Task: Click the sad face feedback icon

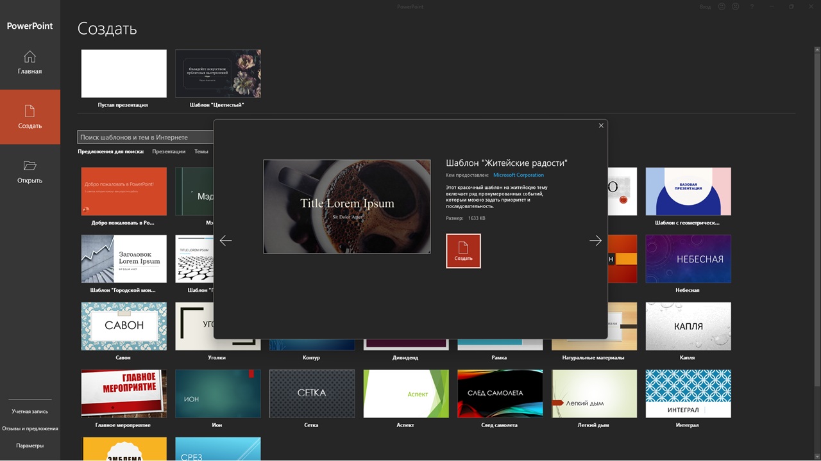Action: click(x=736, y=6)
